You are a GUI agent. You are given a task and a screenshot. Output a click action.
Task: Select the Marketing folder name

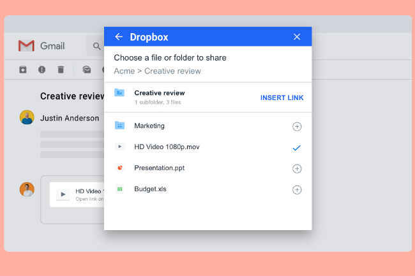[x=149, y=126]
